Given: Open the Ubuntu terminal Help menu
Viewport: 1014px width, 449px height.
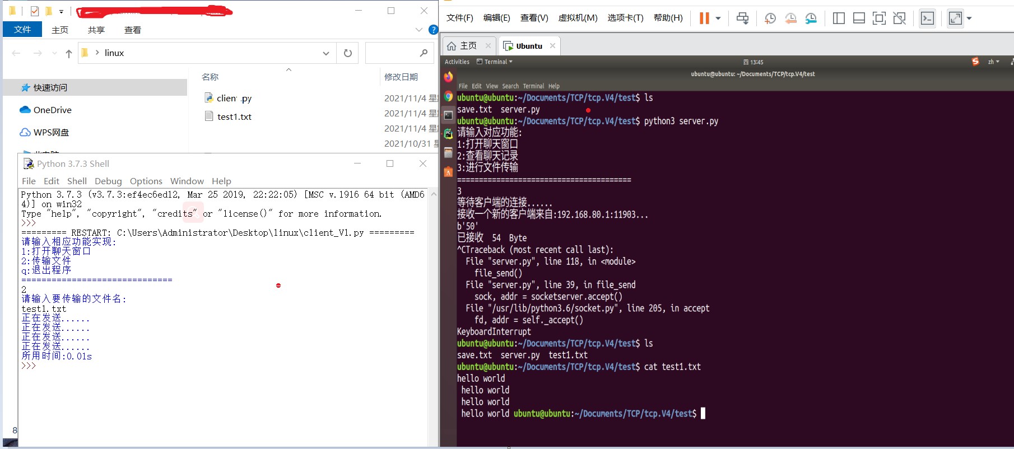Looking at the screenshot, I should tap(554, 86).
